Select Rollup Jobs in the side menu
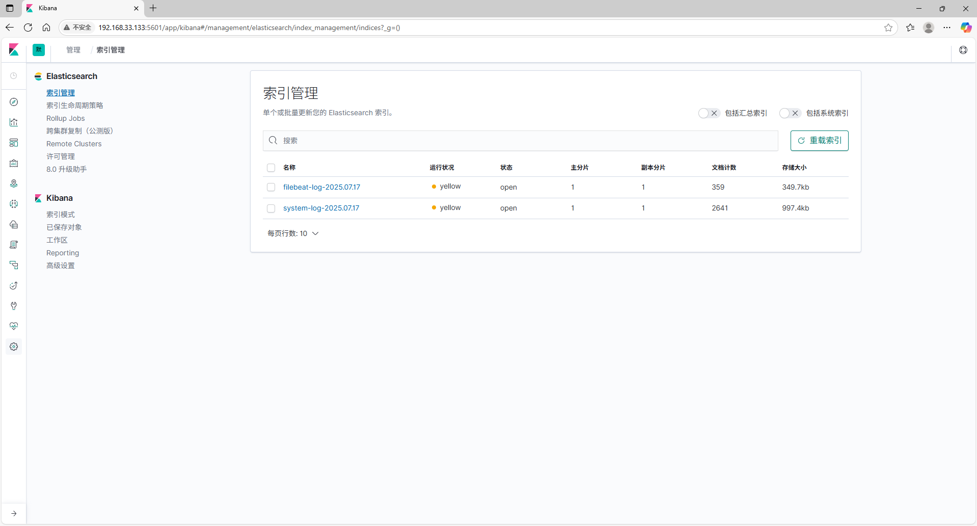977x526 pixels. (x=66, y=118)
